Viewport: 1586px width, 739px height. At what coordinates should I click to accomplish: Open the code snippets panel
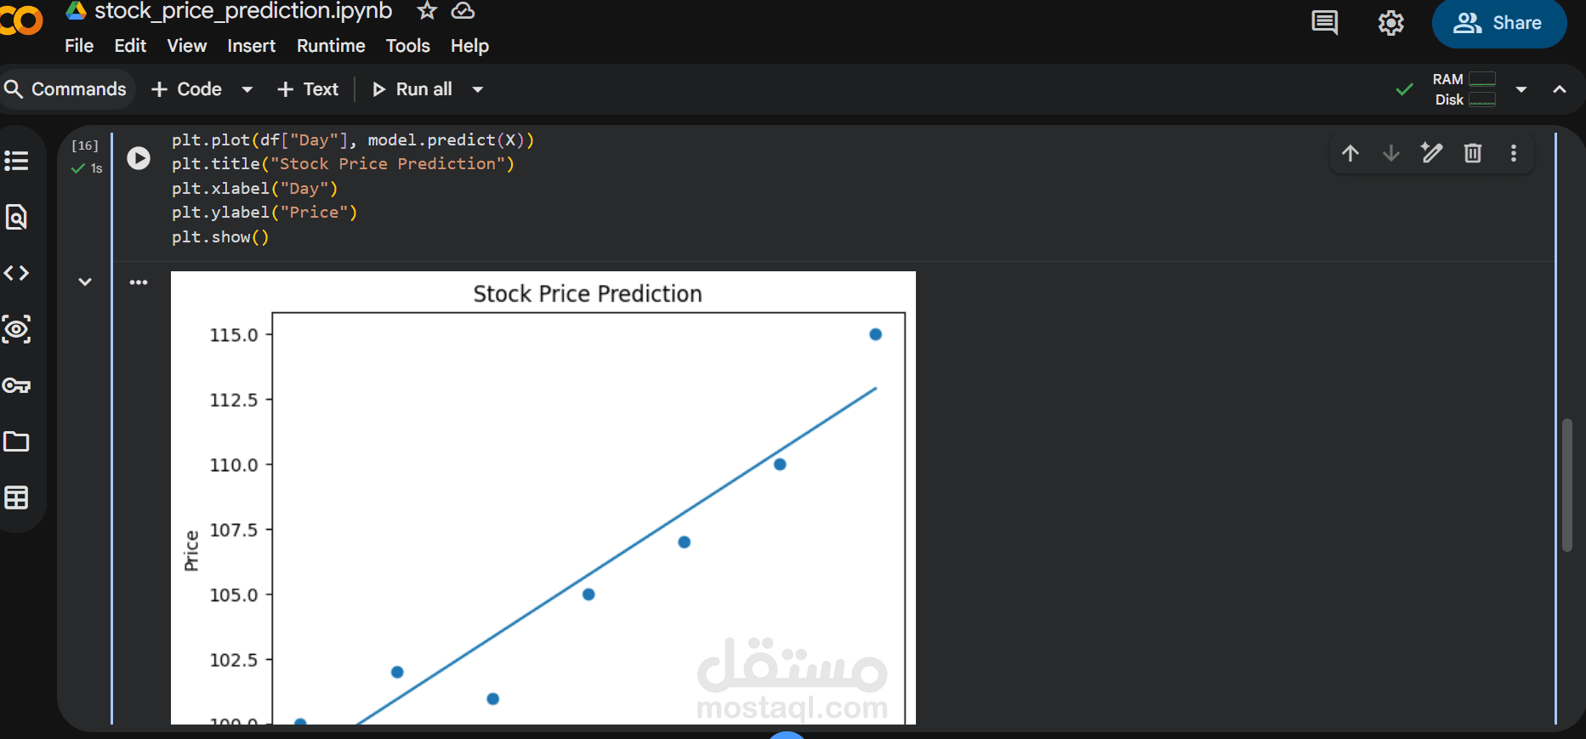[x=17, y=273]
